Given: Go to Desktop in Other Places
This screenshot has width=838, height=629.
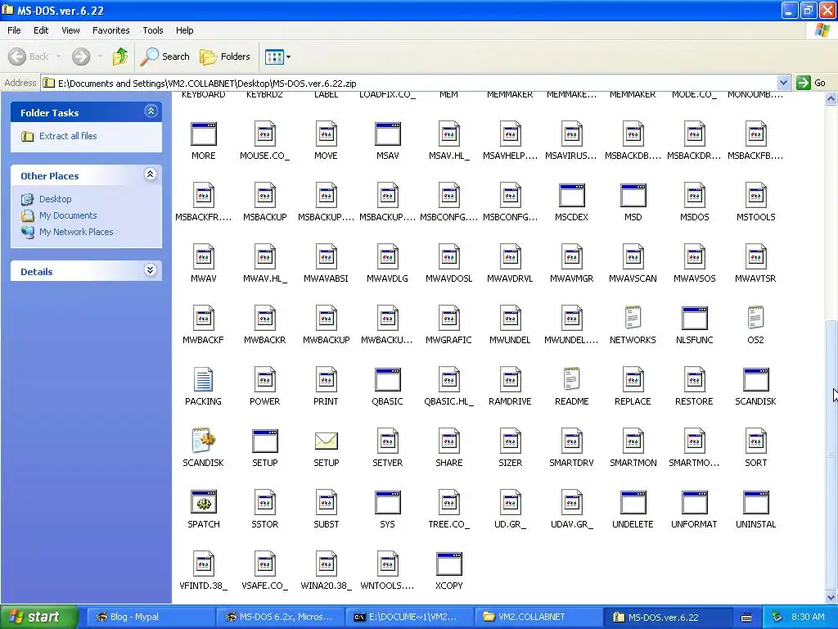Looking at the screenshot, I should (55, 199).
